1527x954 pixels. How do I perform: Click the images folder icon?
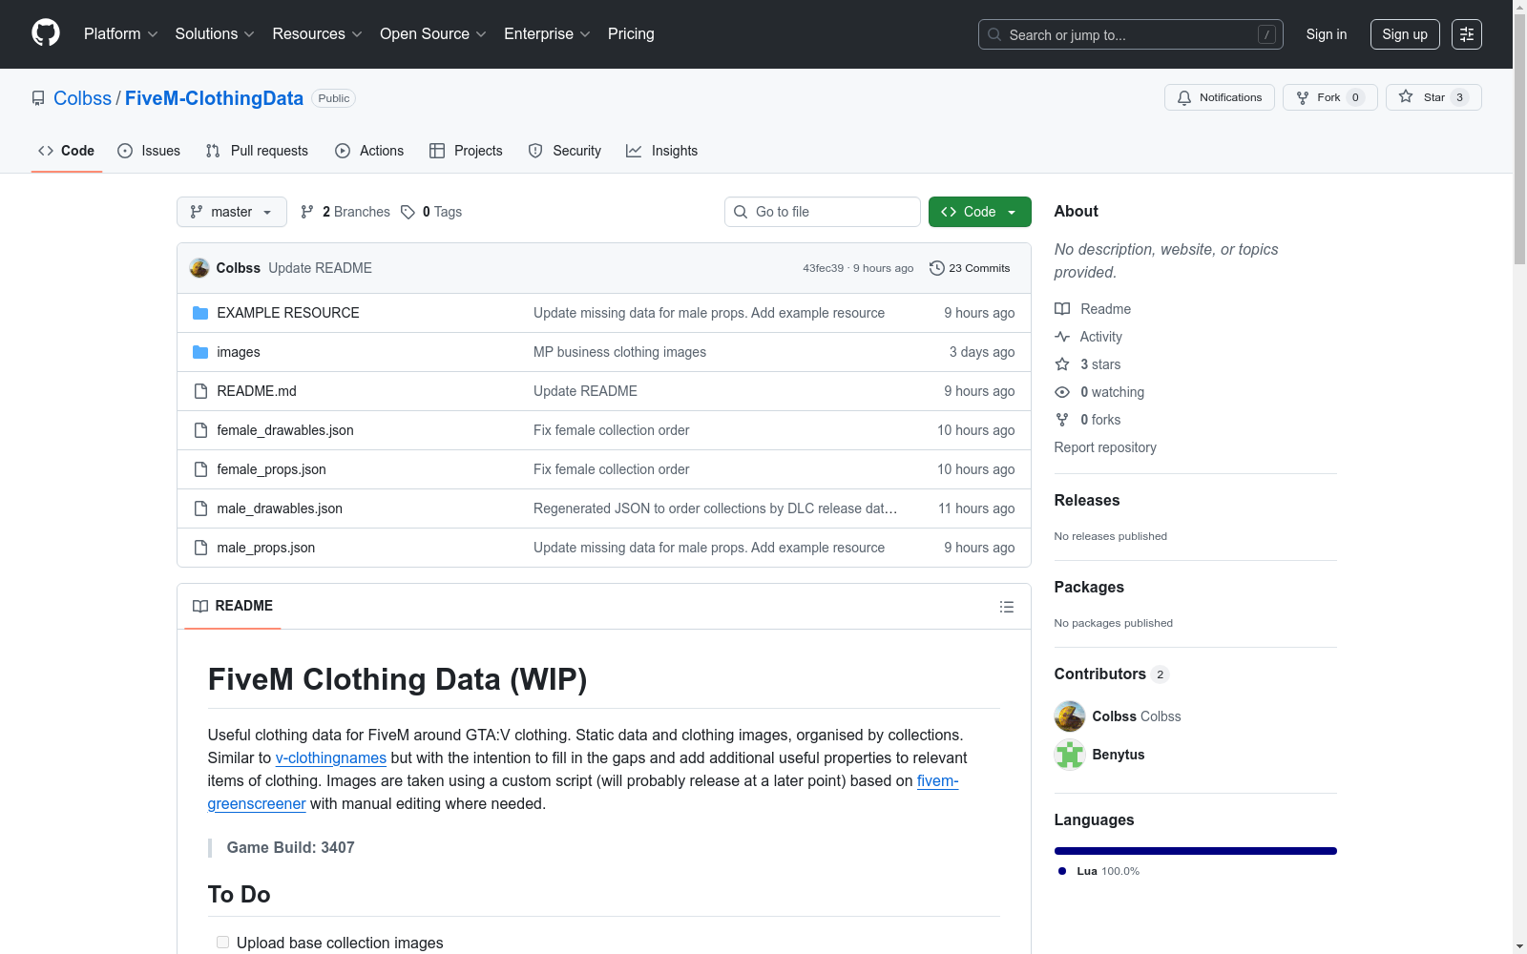click(200, 352)
